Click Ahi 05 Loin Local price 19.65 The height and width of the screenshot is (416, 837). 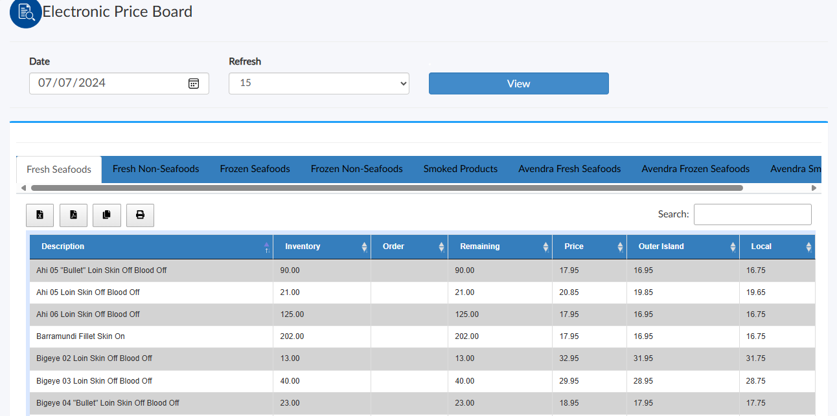tap(756, 292)
